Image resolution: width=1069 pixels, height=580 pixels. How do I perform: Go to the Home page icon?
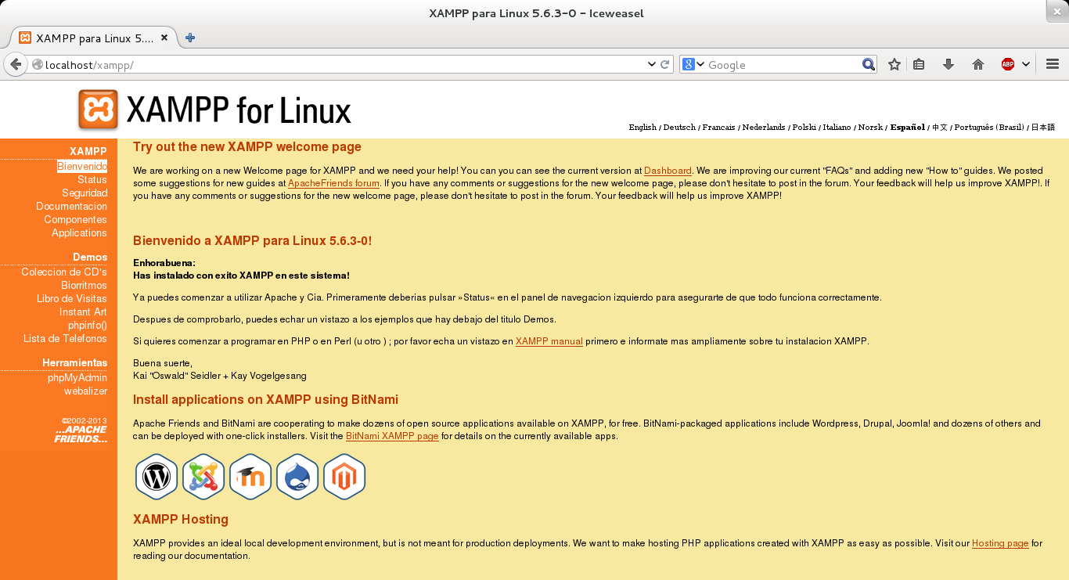(x=978, y=64)
